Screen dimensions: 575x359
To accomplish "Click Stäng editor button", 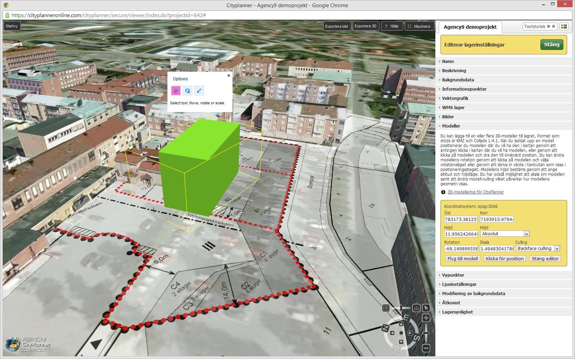I will click(545, 258).
